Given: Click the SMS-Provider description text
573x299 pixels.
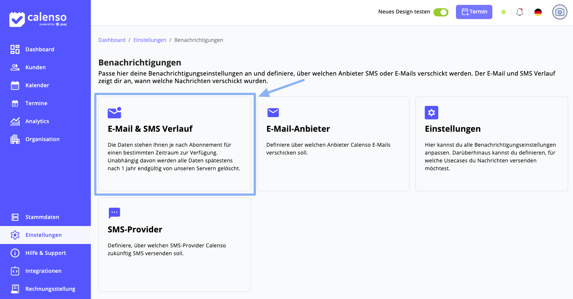Looking at the screenshot, I should [167, 249].
